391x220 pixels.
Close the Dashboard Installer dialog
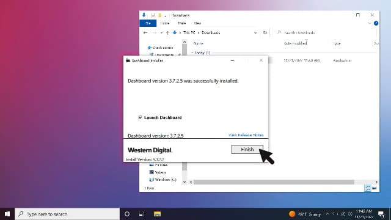click(x=261, y=61)
